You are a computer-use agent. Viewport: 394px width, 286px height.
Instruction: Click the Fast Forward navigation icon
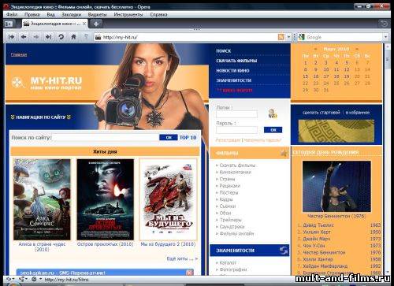coord(49,37)
